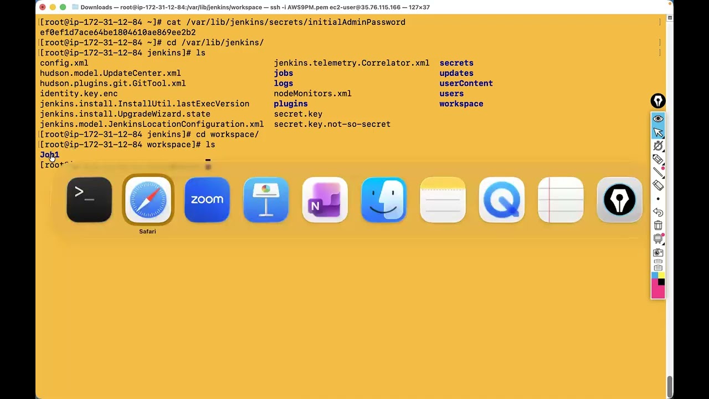The width and height of the screenshot is (709, 399).
Task: Click the 'cd /var/lib/jenkins/' command text
Action: [215, 43]
